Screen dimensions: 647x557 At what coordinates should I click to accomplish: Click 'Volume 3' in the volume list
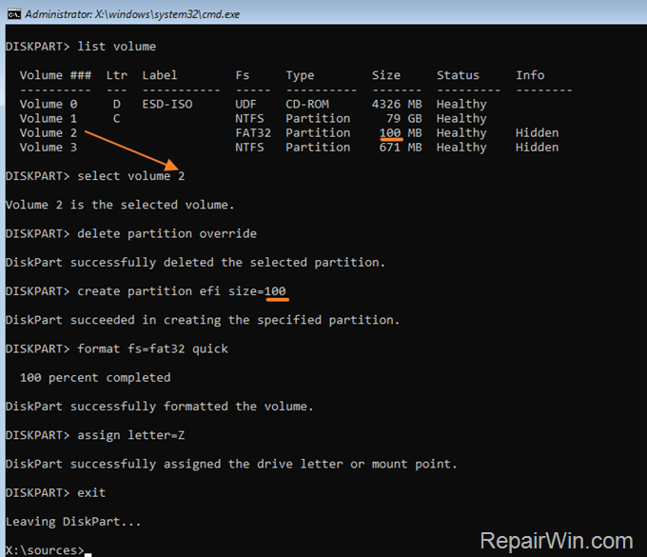click(x=49, y=148)
